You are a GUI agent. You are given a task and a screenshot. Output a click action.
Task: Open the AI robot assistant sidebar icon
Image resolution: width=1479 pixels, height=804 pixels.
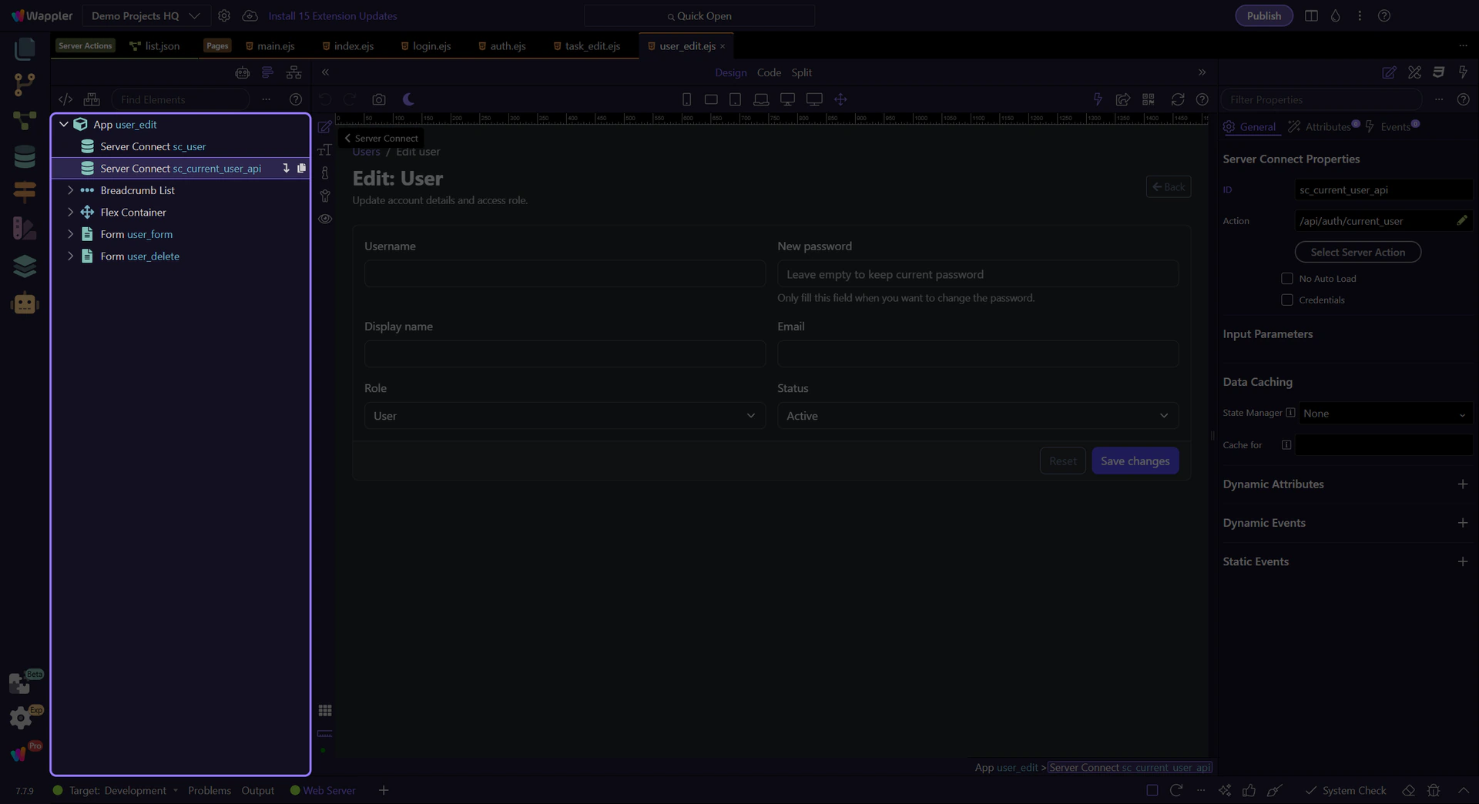click(x=25, y=303)
